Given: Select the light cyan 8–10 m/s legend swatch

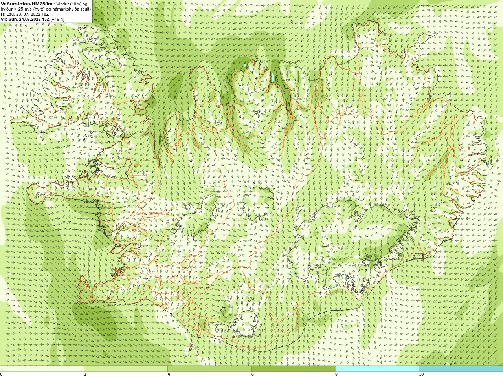Looking at the screenshot, I should click(377, 369).
